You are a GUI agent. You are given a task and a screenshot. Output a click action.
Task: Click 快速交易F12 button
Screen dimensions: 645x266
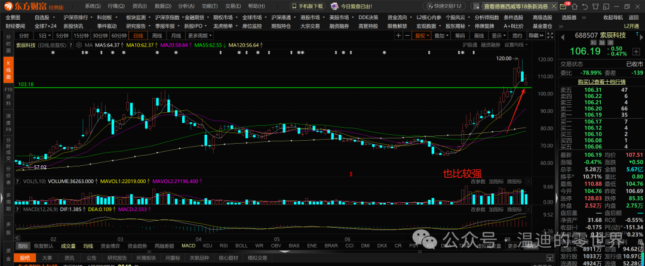(x=445, y=6)
